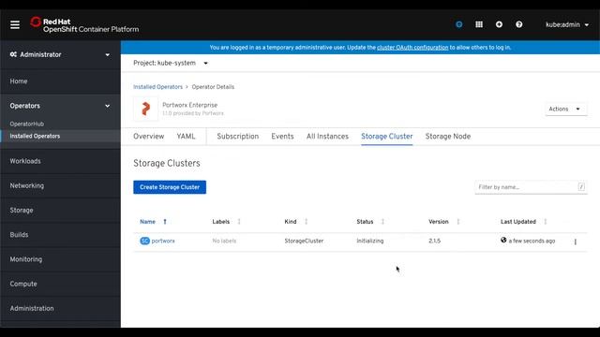This screenshot has height=337, width=600.
Task: Click the StorageCluster kind cell
Action: (x=304, y=241)
